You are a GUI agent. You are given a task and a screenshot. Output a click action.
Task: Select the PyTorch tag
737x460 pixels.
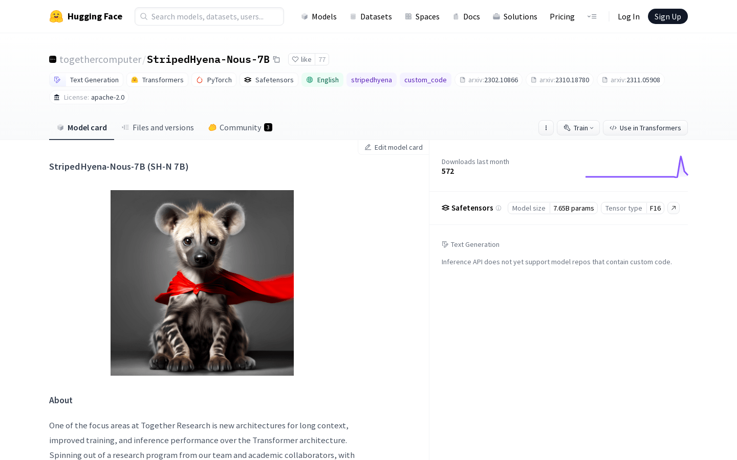point(214,80)
